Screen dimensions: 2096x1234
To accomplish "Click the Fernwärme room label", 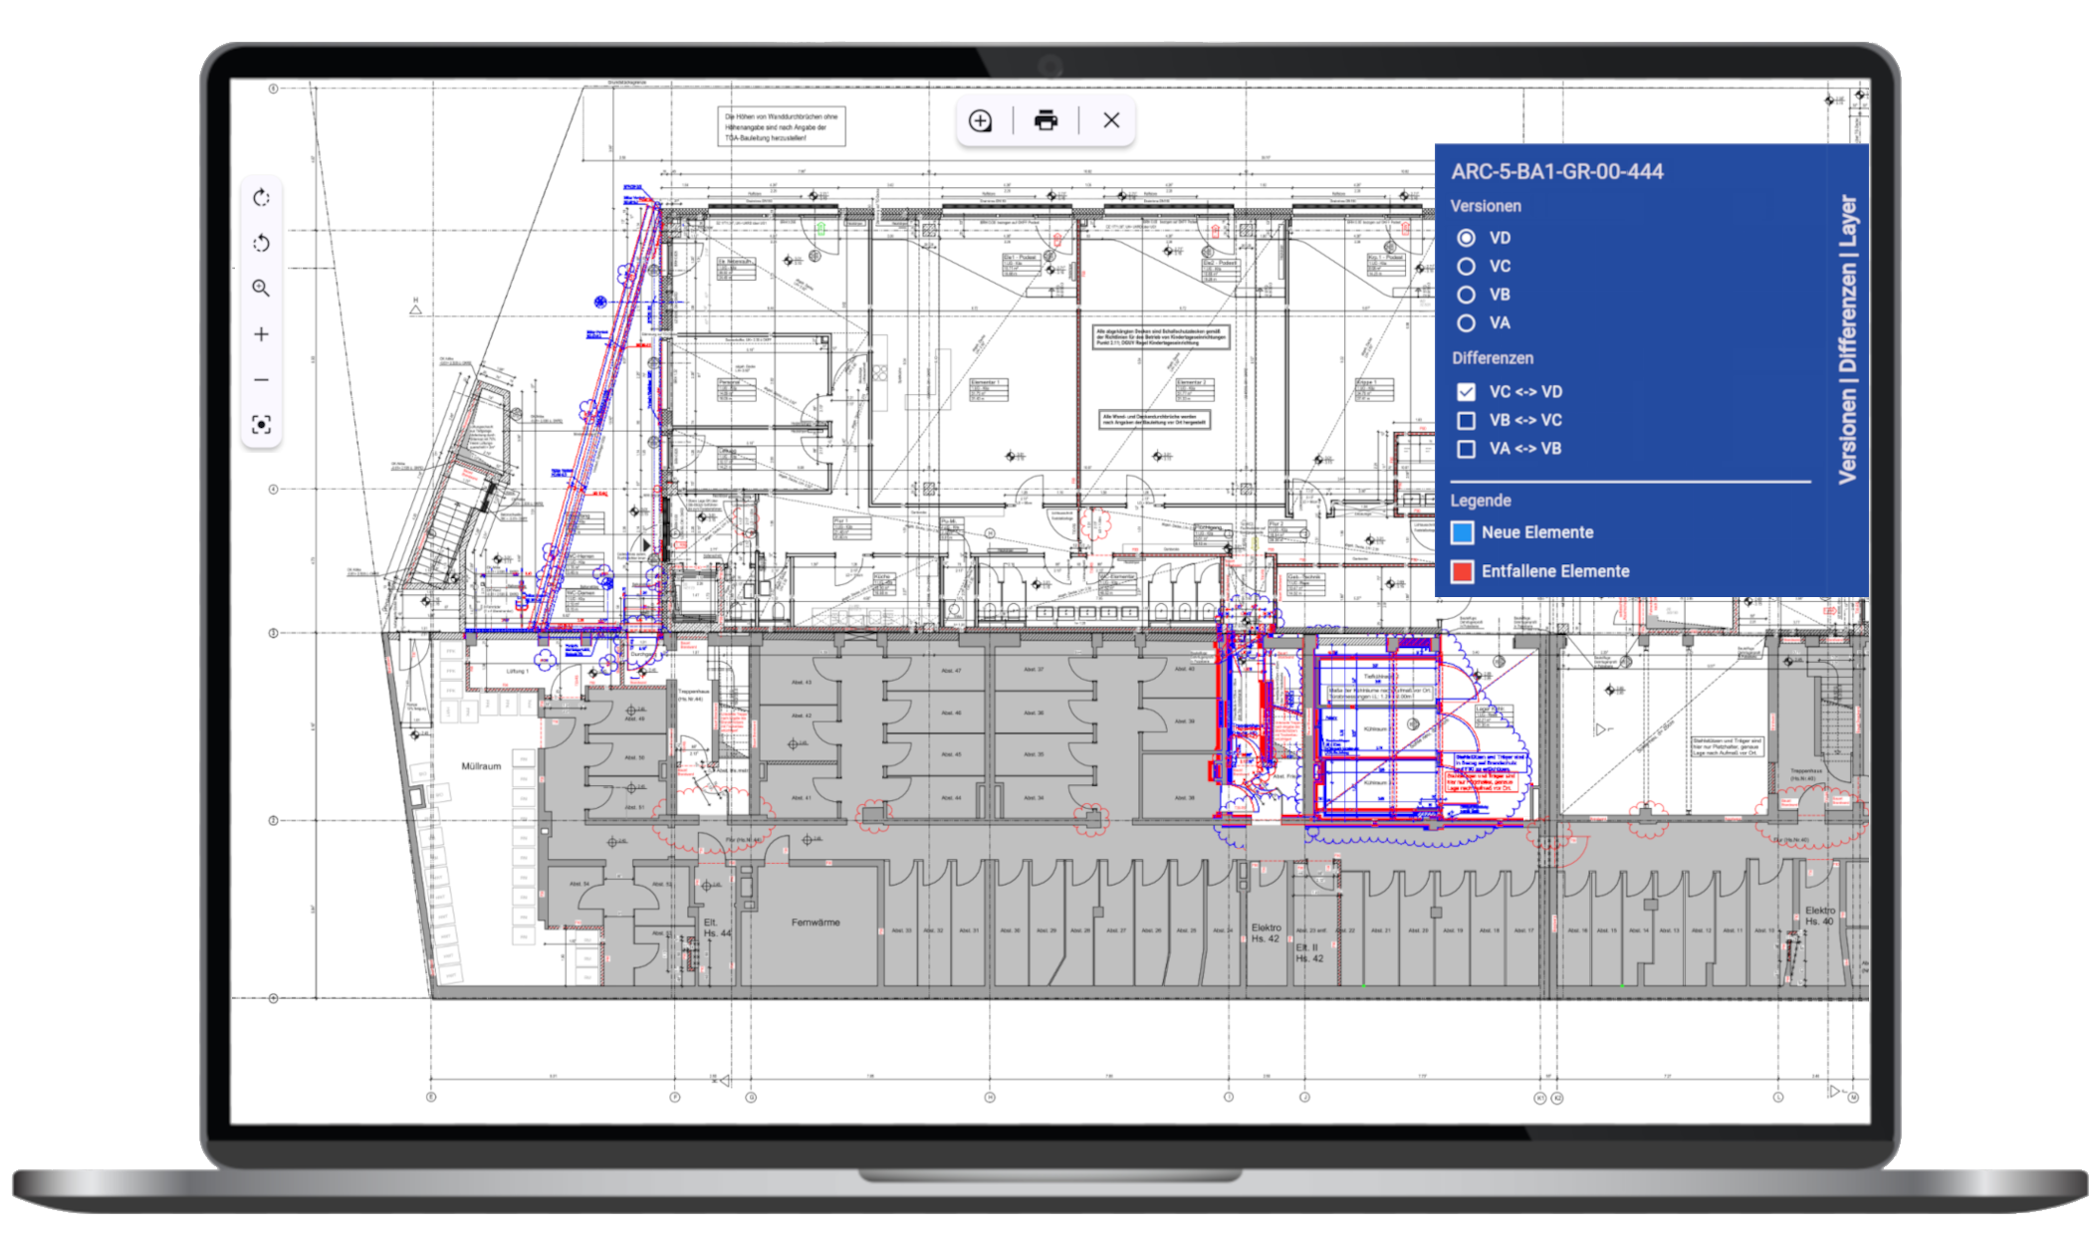I will 815,923.
